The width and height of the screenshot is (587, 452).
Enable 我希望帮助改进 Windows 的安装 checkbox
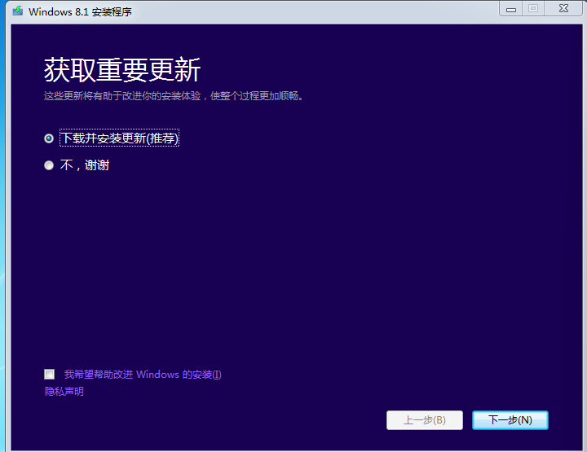tap(50, 375)
